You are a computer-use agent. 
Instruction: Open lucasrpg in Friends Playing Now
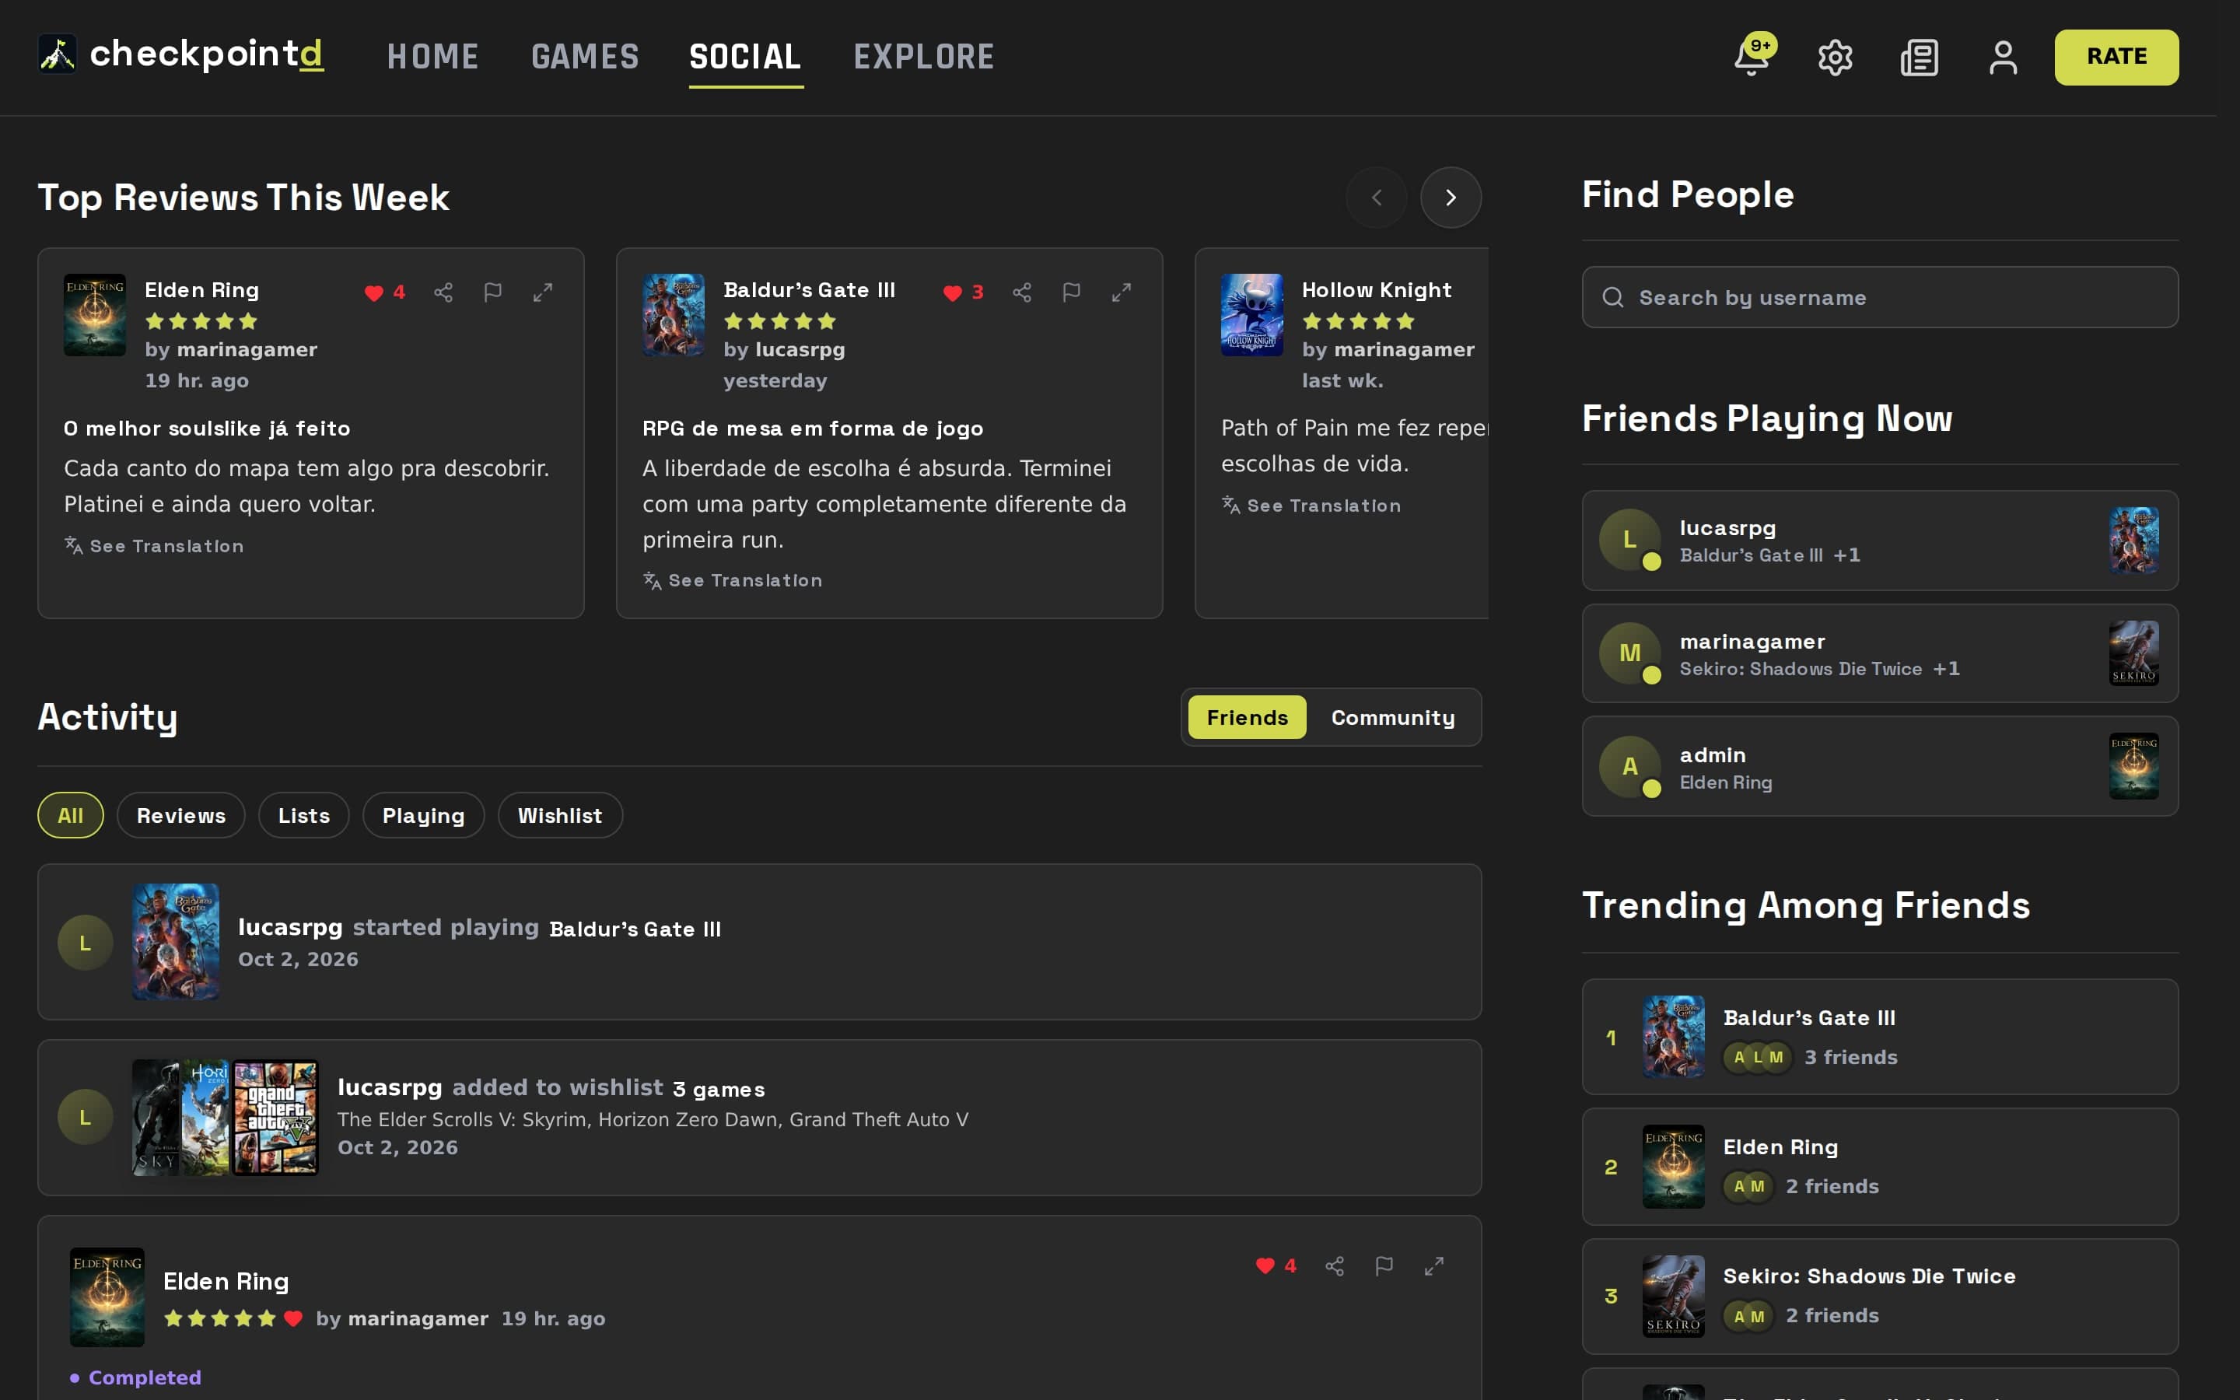(1880, 541)
